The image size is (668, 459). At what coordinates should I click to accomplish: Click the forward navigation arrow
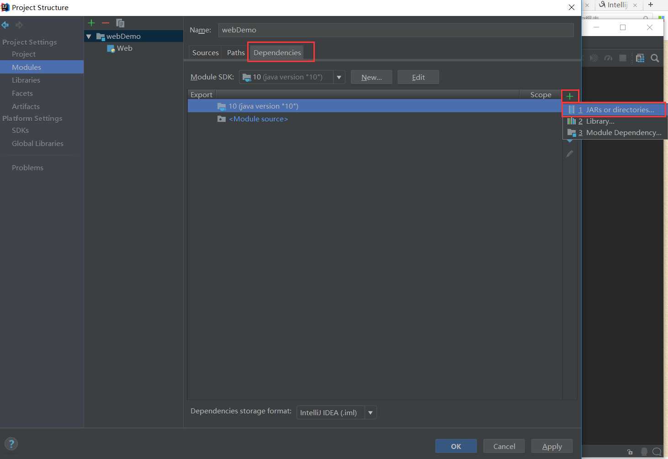point(19,25)
